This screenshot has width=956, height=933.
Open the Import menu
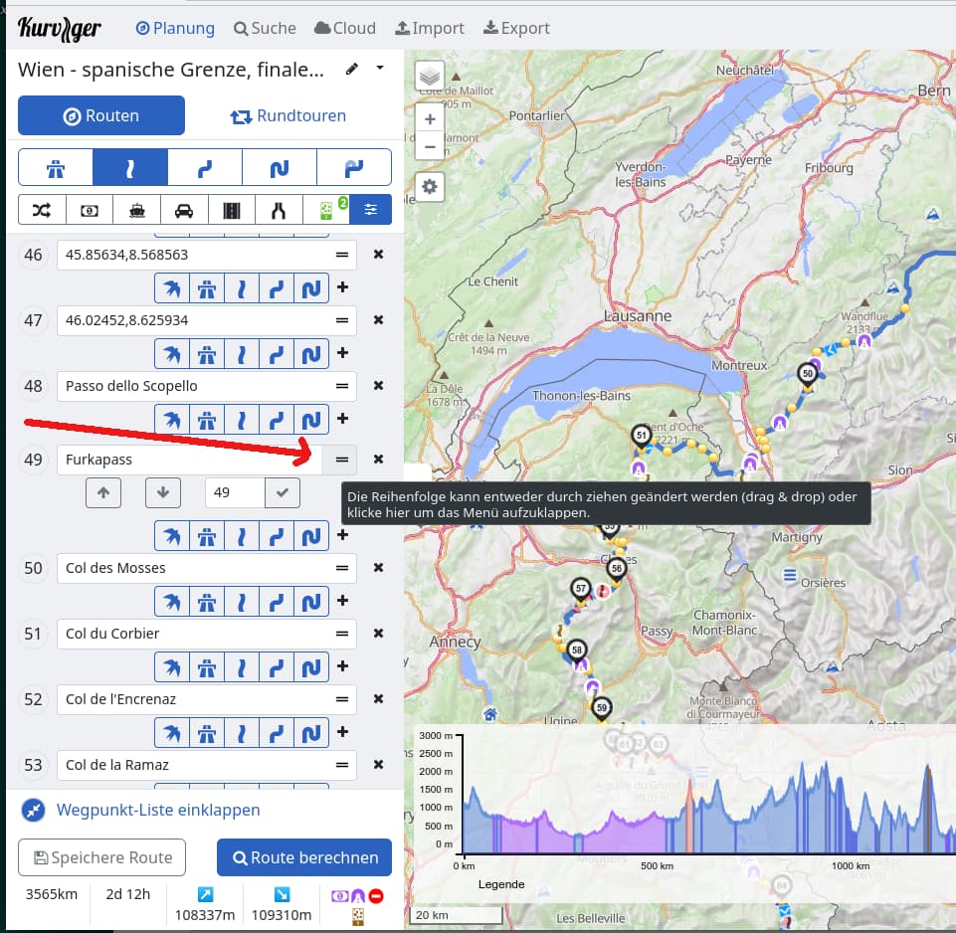(429, 28)
